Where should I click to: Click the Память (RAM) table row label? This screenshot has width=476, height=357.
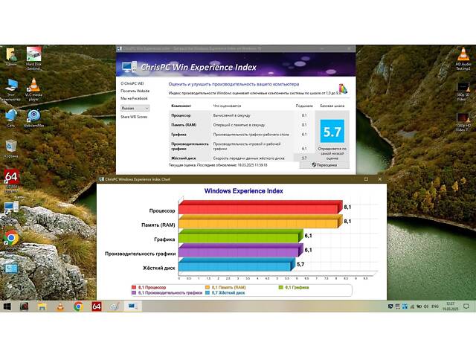184,125
